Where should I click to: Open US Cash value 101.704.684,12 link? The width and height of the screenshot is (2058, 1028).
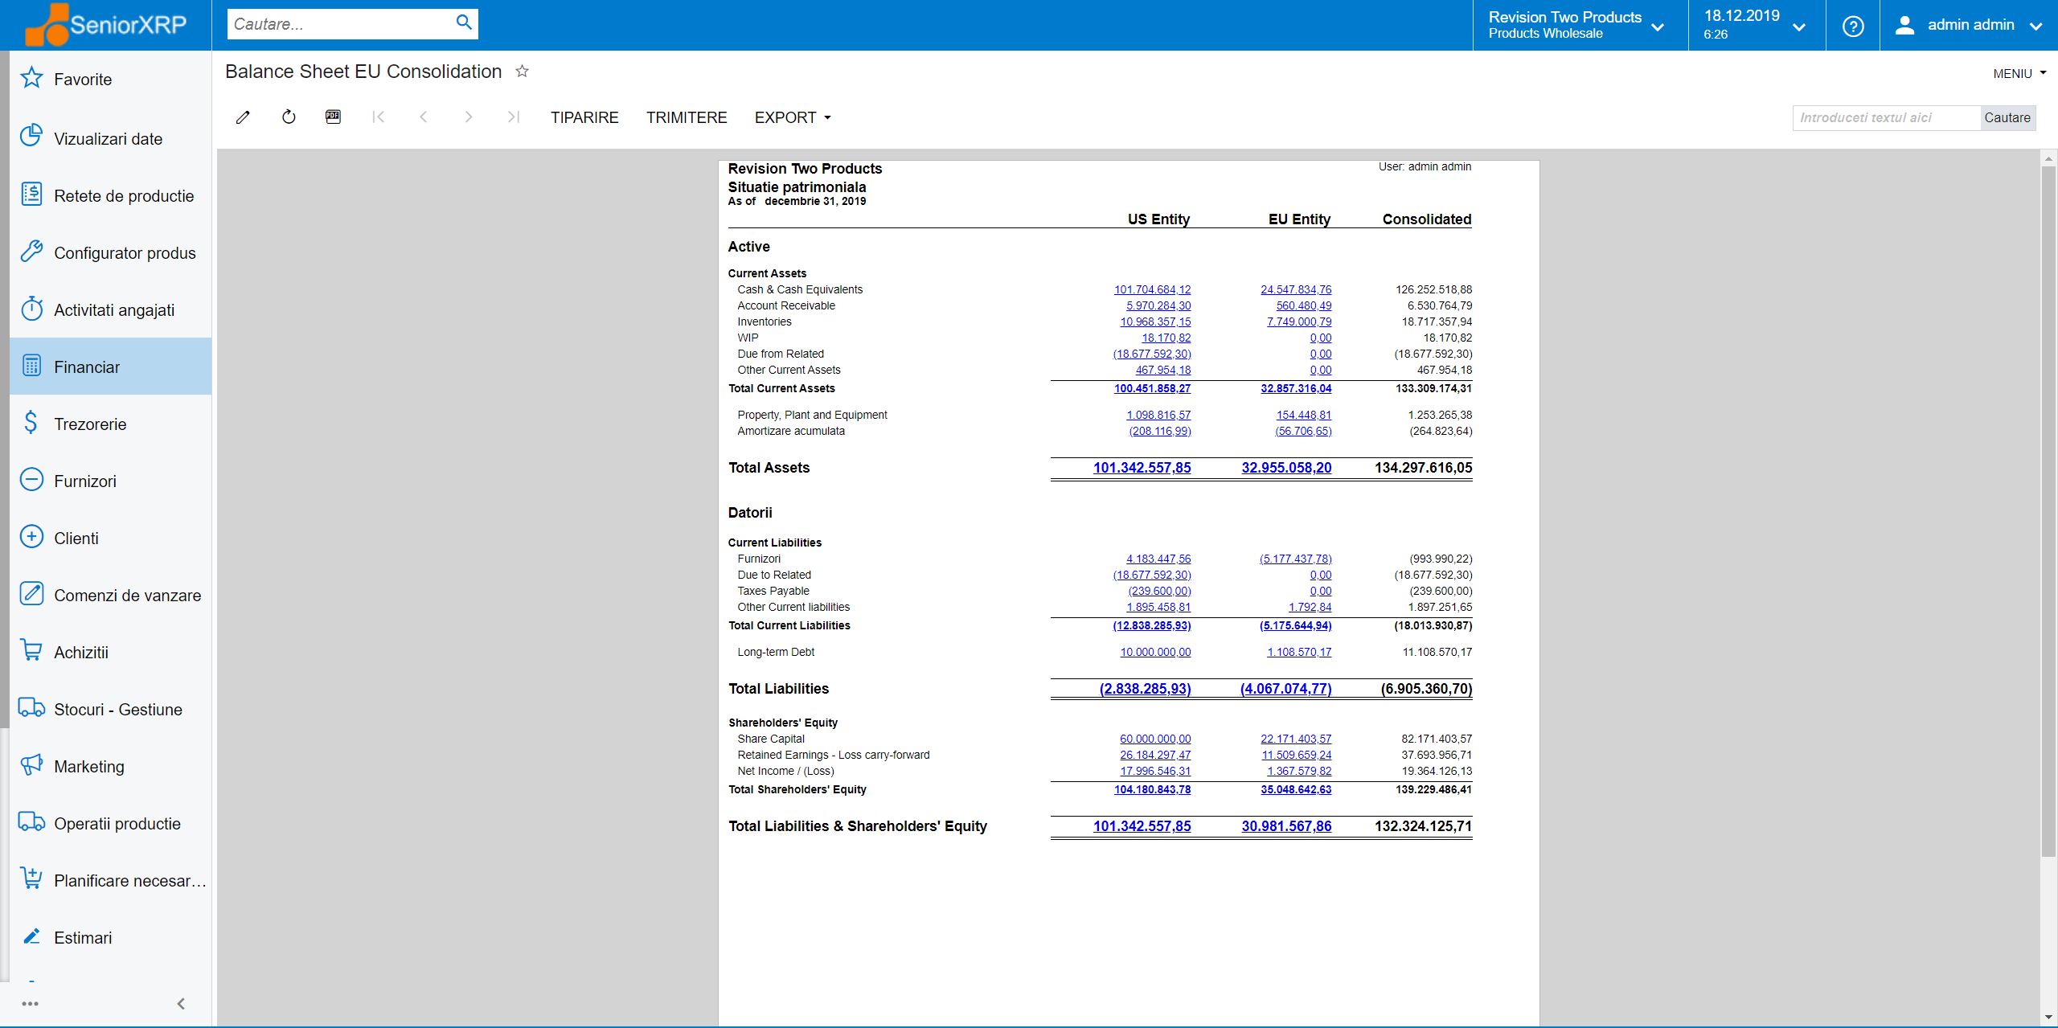[x=1152, y=289]
